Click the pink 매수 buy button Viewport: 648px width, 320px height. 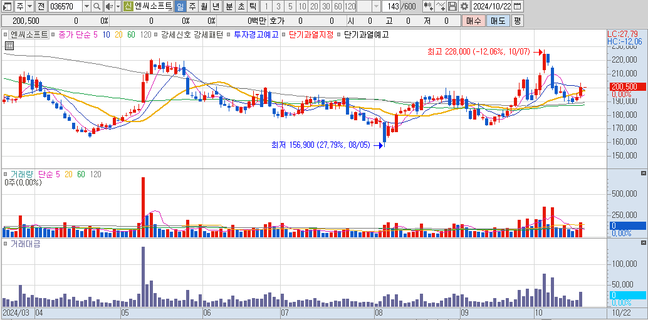pos(473,21)
